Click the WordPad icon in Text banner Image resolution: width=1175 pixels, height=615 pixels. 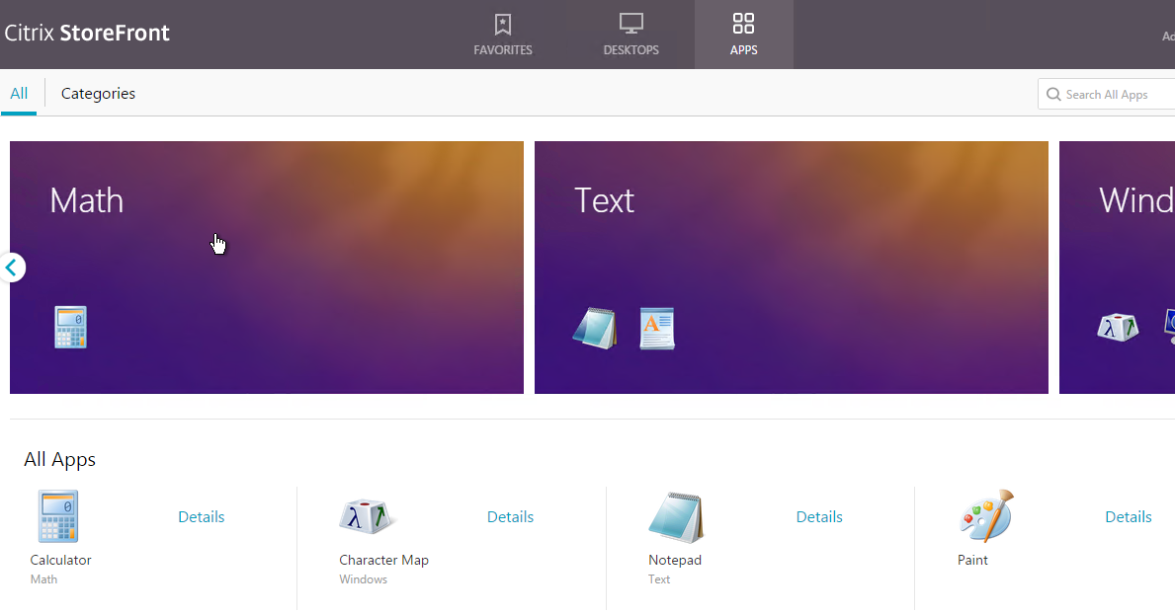point(657,329)
